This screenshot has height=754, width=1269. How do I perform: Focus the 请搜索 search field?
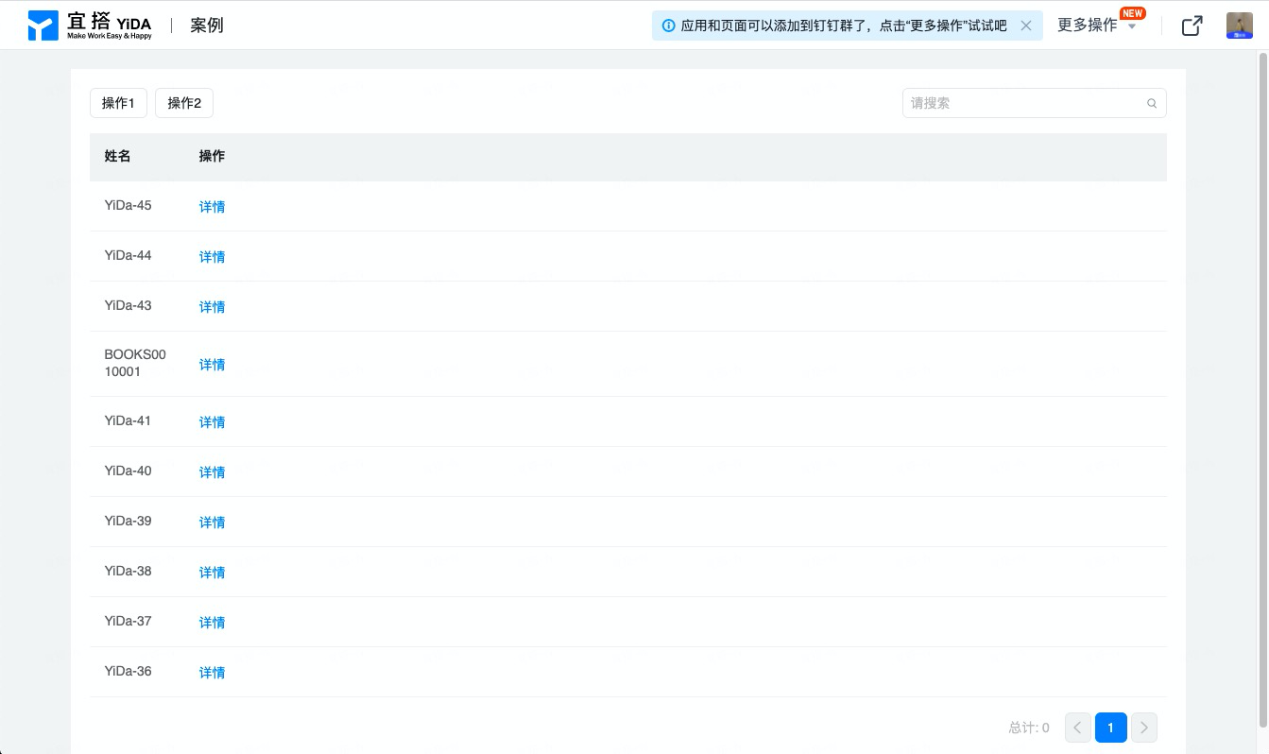point(1034,103)
